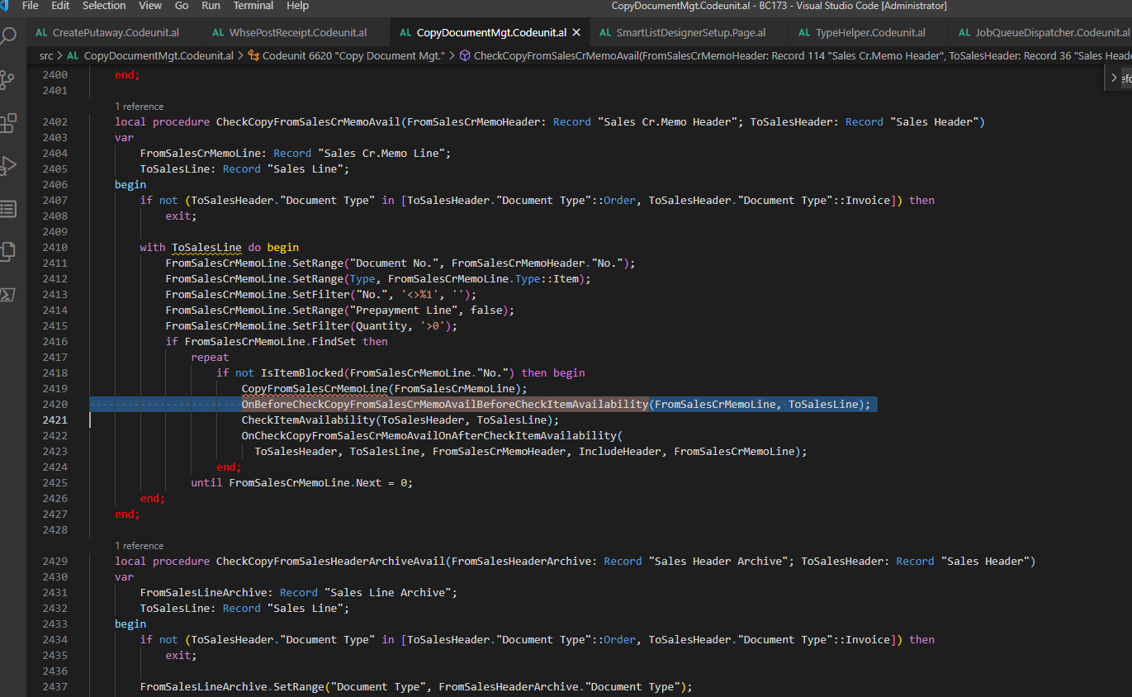Expand the collapsed region near the right edge
The width and height of the screenshot is (1132, 697).
(x=1113, y=76)
